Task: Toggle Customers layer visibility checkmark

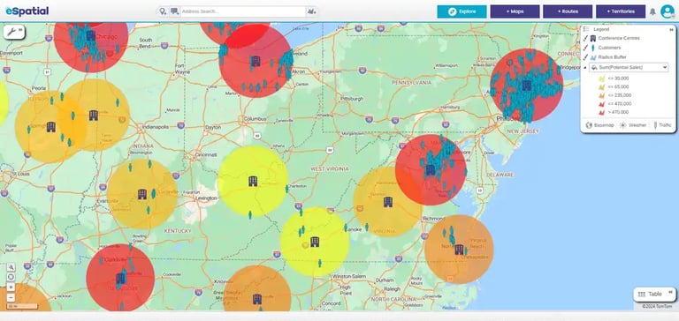Action: 585,48
